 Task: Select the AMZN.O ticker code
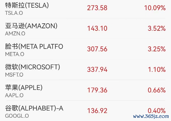pos(15,34)
